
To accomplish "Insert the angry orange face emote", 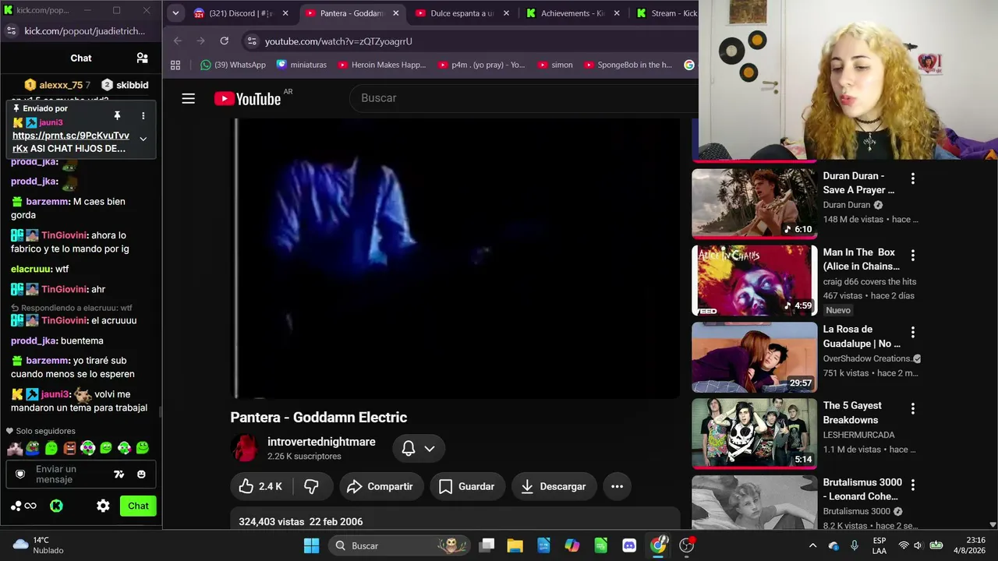I will click(x=69, y=448).
